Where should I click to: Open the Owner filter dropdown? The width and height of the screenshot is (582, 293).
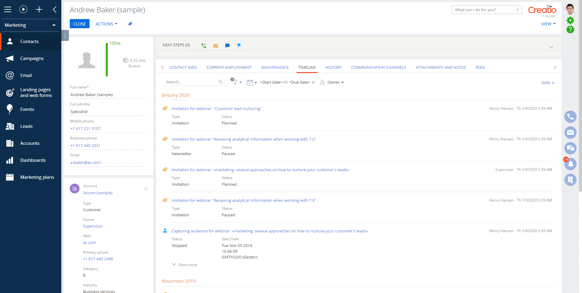pos(332,82)
